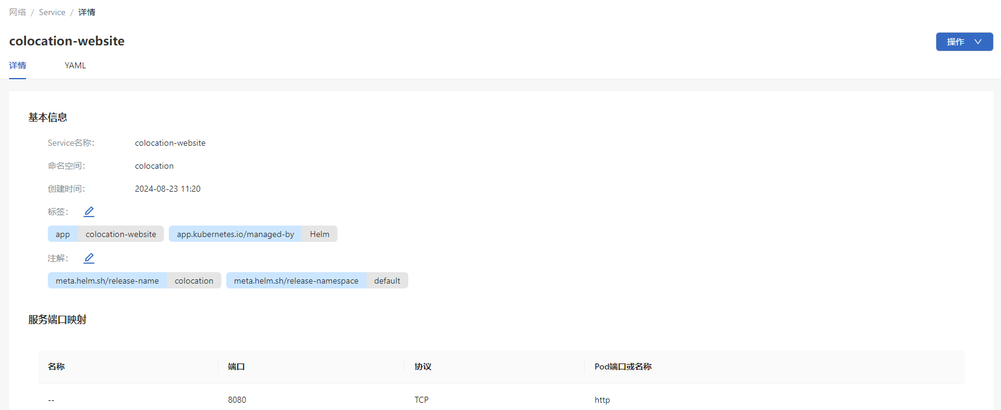The height and width of the screenshot is (410, 1001).
Task: Click the 名称 column header
Action: click(x=56, y=366)
